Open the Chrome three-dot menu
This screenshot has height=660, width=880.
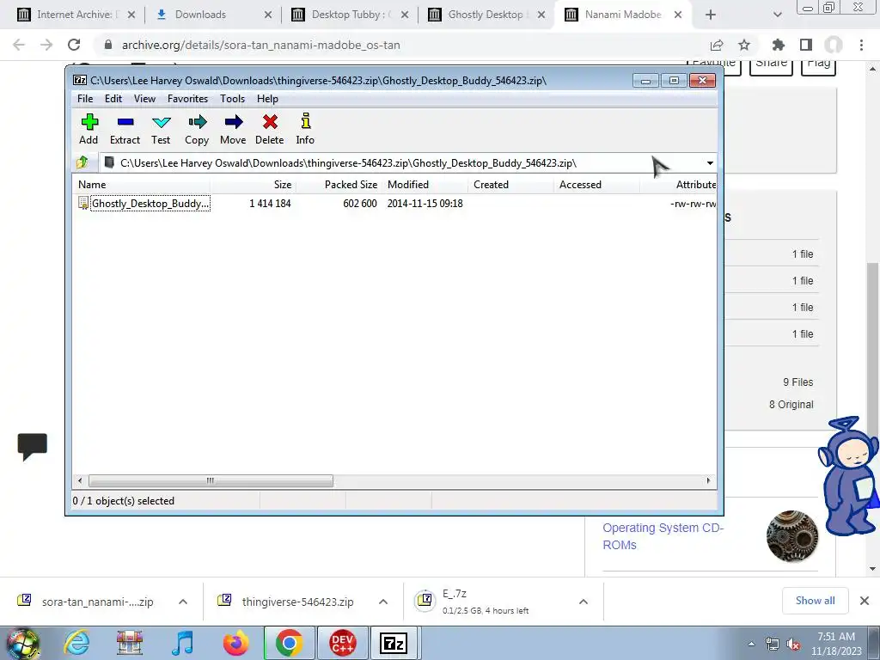[861, 45]
